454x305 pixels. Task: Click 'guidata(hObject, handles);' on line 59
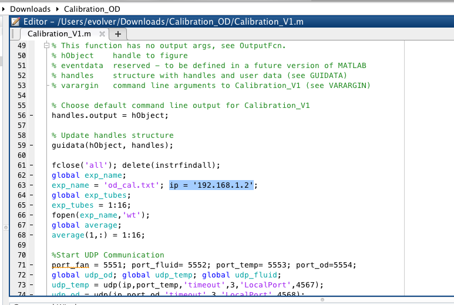[112, 145]
